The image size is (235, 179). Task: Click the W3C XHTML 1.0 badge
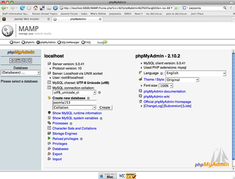point(127,176)
